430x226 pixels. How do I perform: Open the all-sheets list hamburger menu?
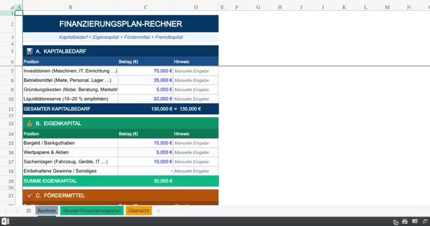pyautogui.click(x=29, y=211)
